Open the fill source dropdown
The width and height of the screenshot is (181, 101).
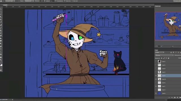[10, 1]
